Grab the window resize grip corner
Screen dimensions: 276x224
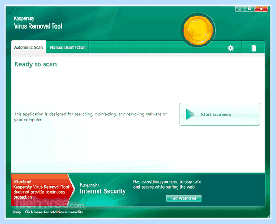tap(269, 216)
